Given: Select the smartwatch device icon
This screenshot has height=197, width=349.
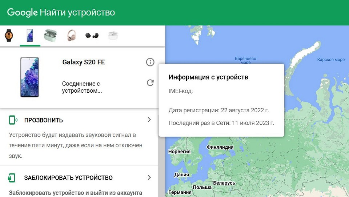Looking at the screenshot, I should (x=9, y=36).
